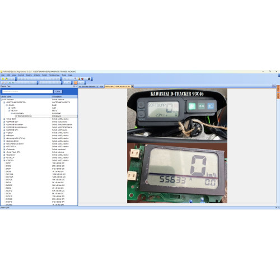This screenshot has height=280, width=280.
Task: Open the Tools menu
Action: (64, 75)
